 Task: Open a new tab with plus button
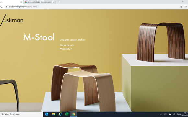point(59,2)
